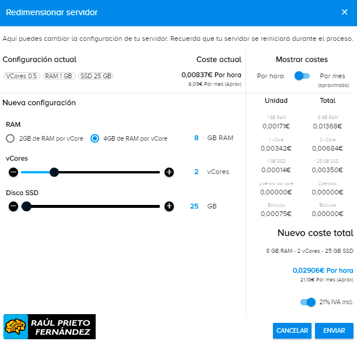Disable the 21% IVA incl. switch
Image resolution: width=357 pixels, height=341 pixels.
pos(307,302)
